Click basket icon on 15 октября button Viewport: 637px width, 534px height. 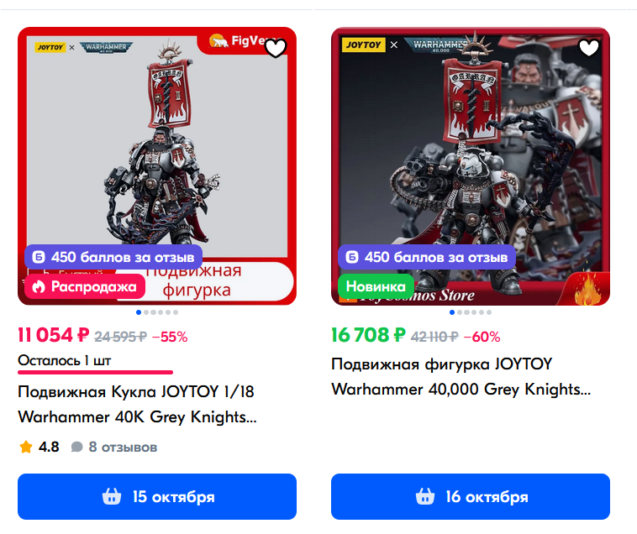[x=112, y=496]
